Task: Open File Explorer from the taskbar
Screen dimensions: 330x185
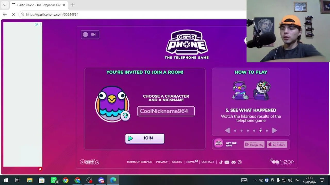Action: 30,180
